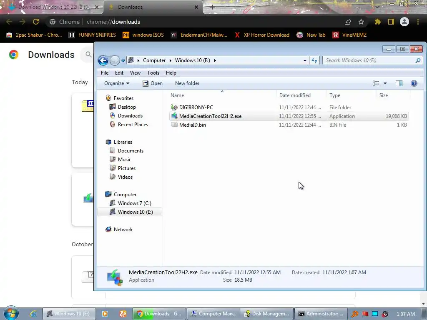This screenshot has height=320, width=427.
Task: Open the Windows Start orb
Action: tap(11, 313)
